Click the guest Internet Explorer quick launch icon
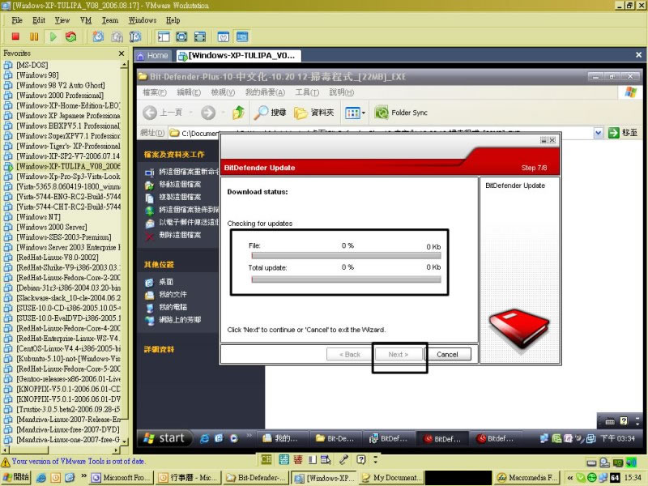 coord(204,438)
